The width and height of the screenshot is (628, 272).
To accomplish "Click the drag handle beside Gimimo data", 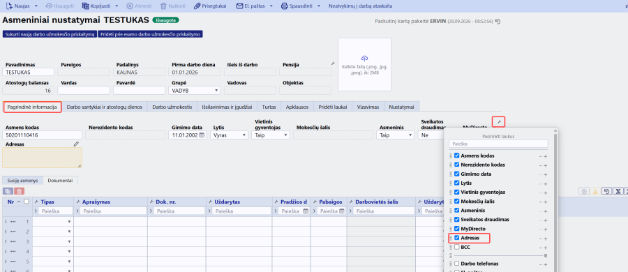I will (451, 174).
